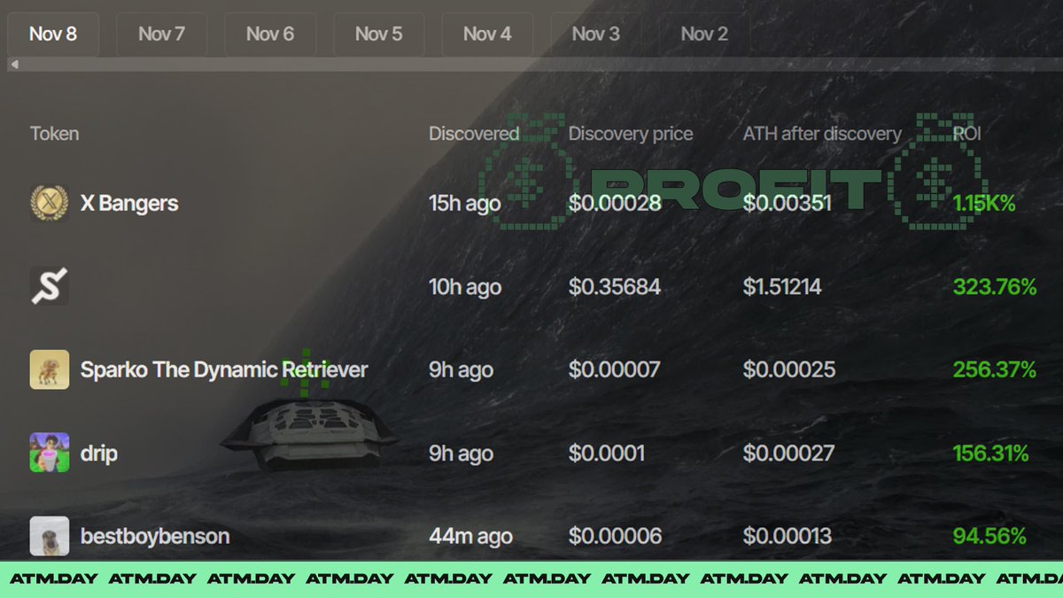The width and height of the screenshot is (1063, 598).
Task: Click the bestboybenson token avatar
Action: click(50, 536)
